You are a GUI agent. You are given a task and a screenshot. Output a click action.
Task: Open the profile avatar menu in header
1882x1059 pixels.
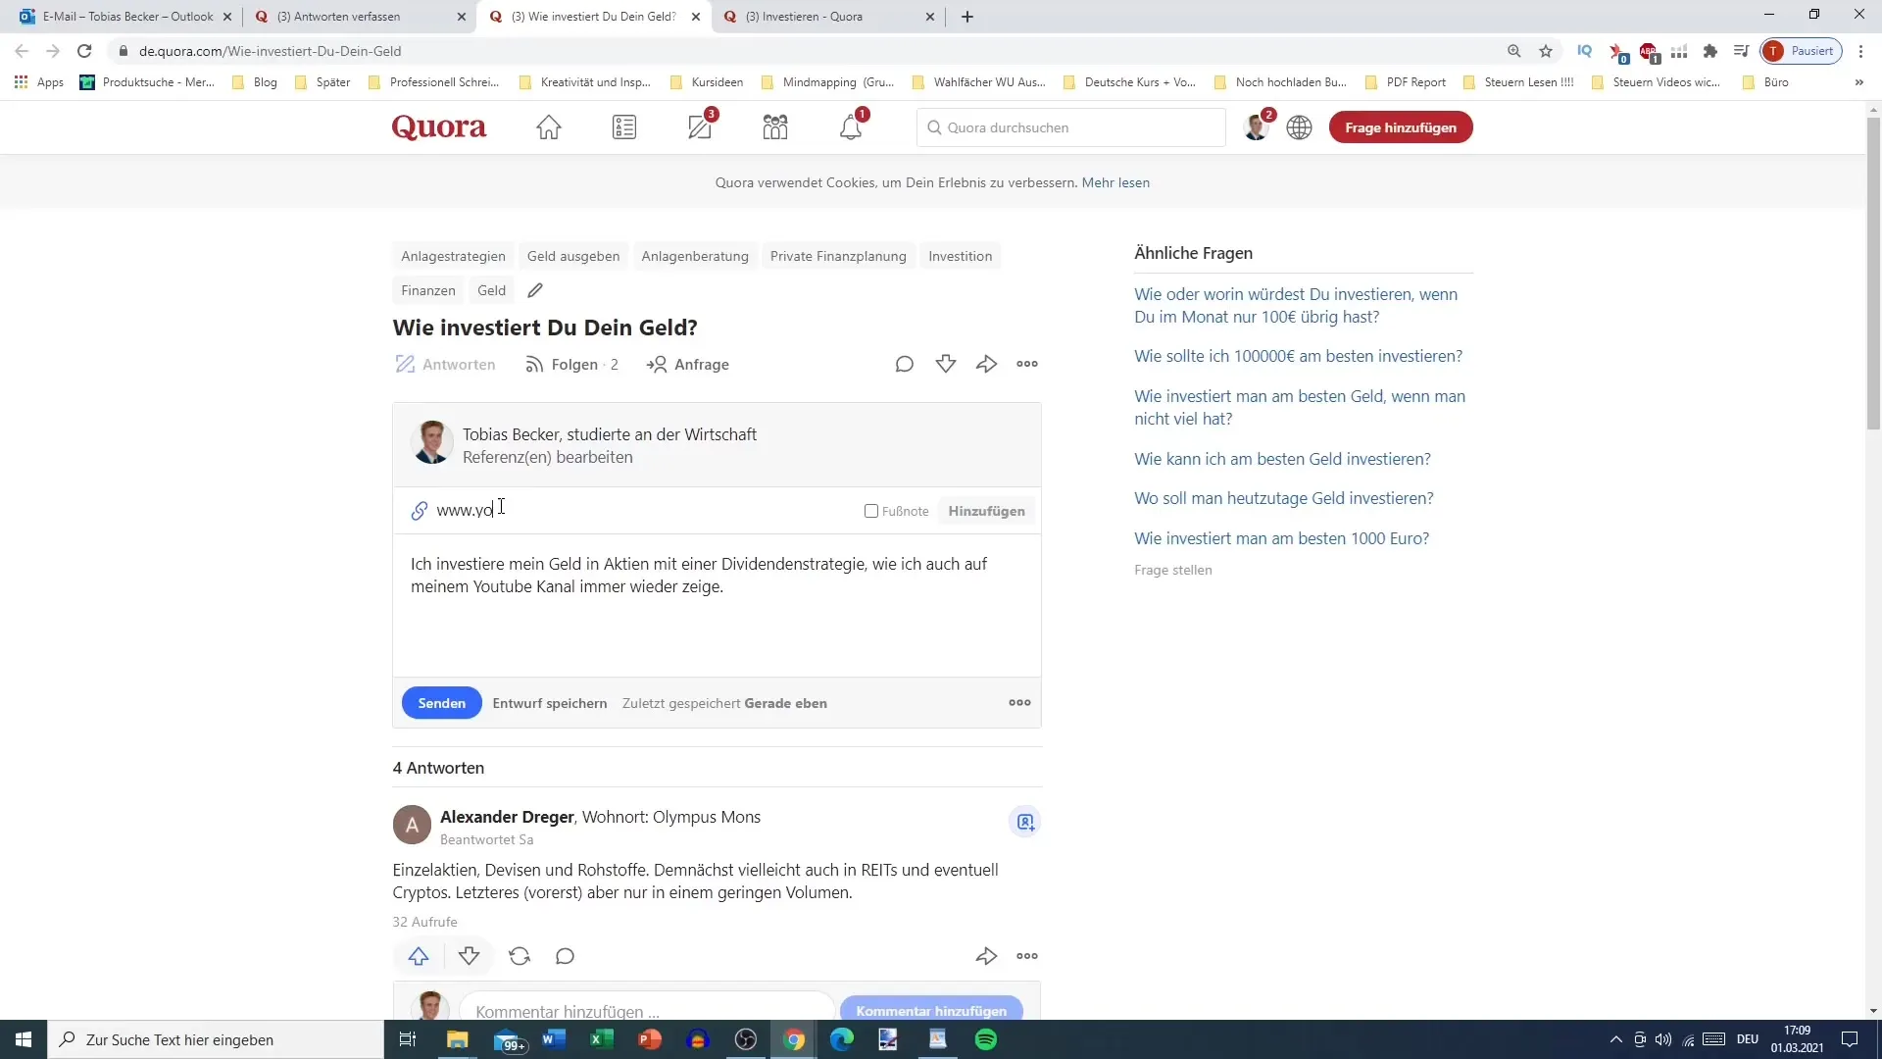pos(1256,127)
